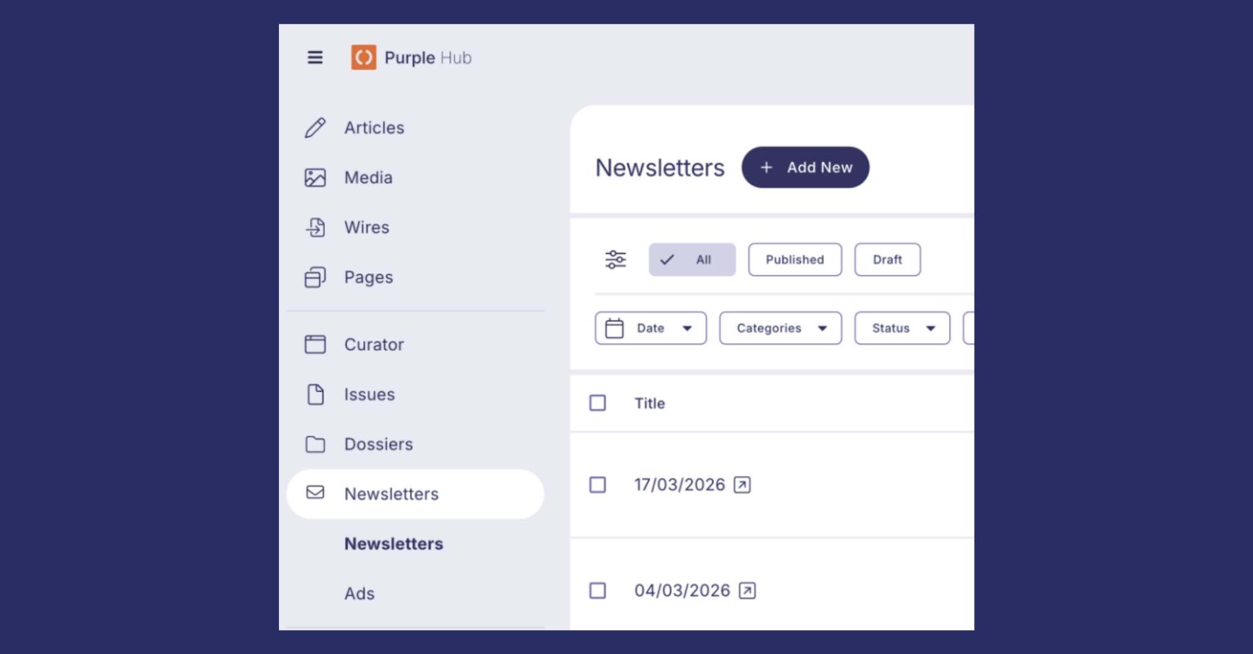Viewport: 1253px width, 654px height.
Task: Open the Status dropdown
Action: [902, 328]
